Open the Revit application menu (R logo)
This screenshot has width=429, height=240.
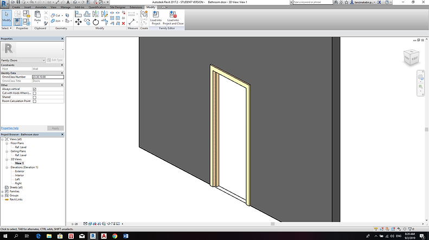4,4
